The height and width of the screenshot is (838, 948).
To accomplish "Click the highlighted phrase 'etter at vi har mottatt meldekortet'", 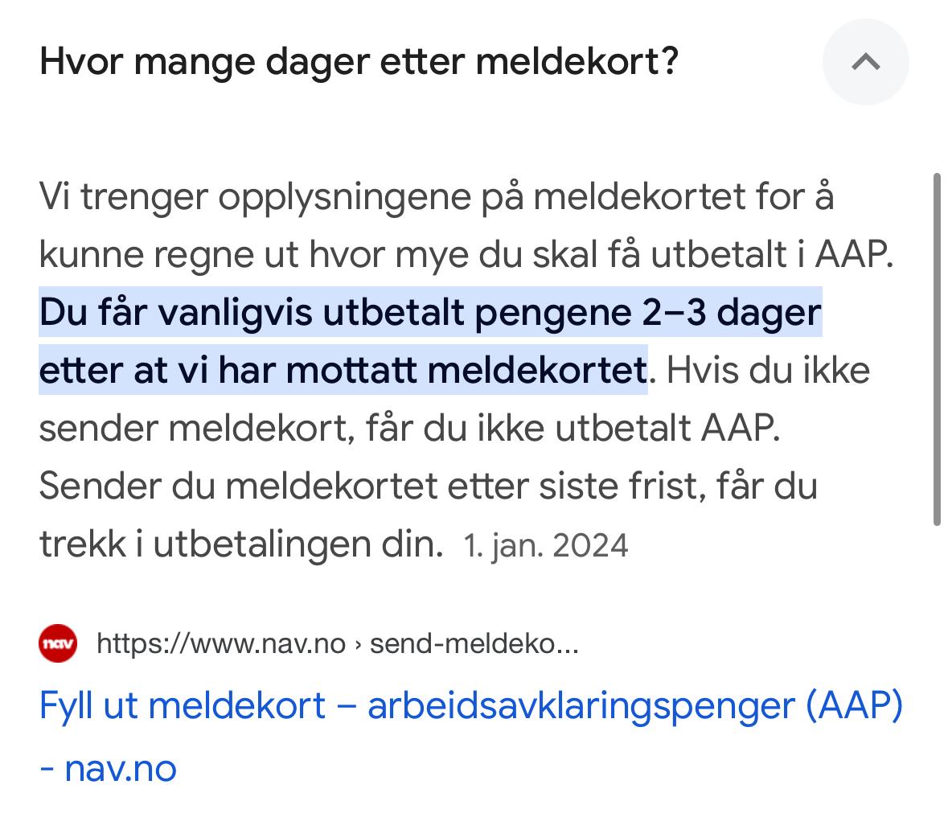I will [x=343, y=370].
